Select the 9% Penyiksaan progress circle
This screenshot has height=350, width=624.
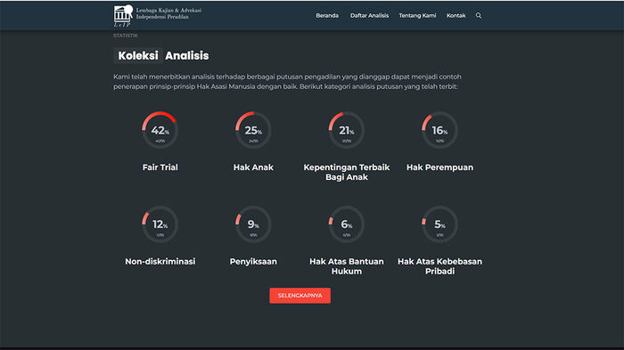coord(253,224)
